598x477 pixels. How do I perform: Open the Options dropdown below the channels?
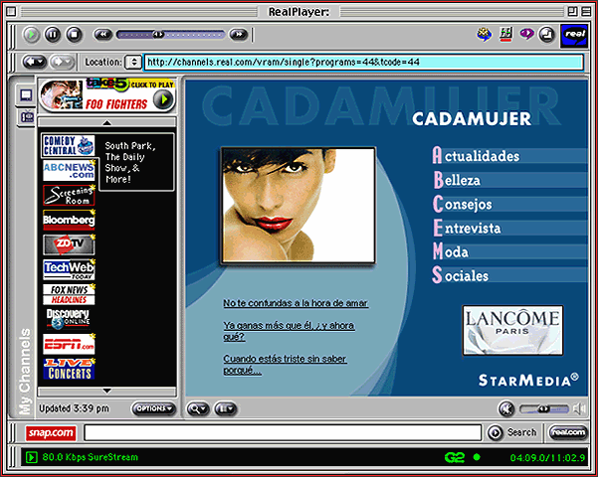(x=153, y=408)
